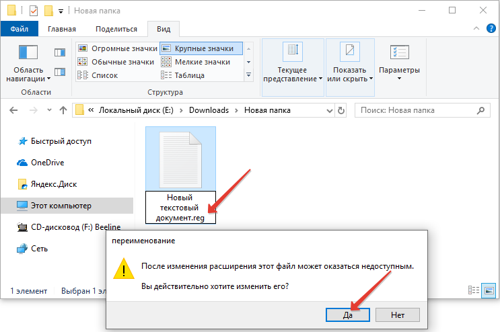Click the address bar folder icon

79,110
